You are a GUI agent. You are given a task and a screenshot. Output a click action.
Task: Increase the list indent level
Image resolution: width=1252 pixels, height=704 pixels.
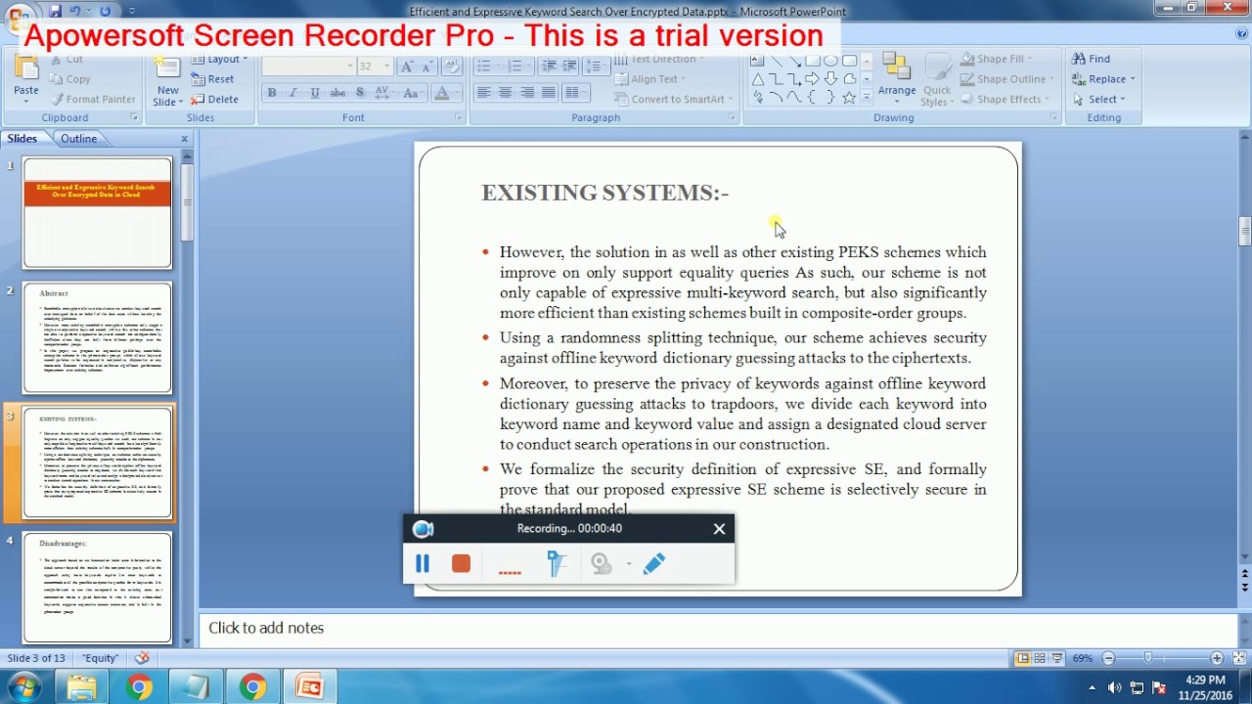(x=569, y=66)
